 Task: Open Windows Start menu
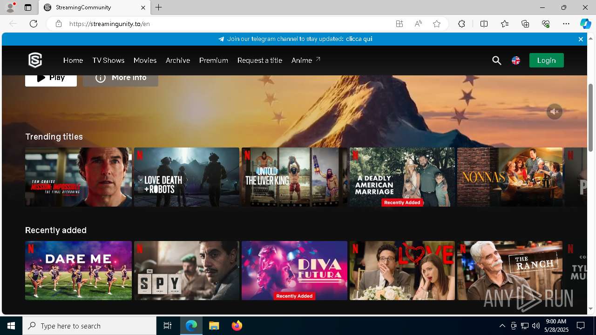(11, 326)
